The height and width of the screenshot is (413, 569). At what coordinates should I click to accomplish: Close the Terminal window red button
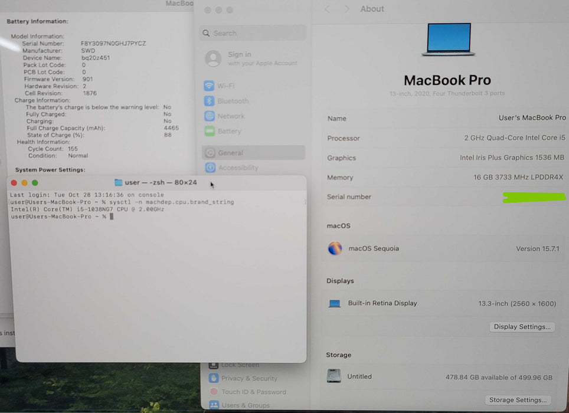tap(14, 183)
